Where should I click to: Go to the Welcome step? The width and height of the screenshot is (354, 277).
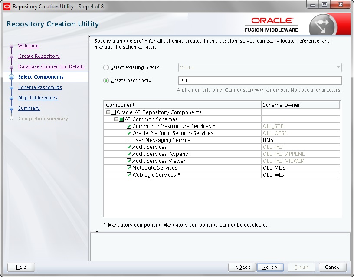(28, 46)
